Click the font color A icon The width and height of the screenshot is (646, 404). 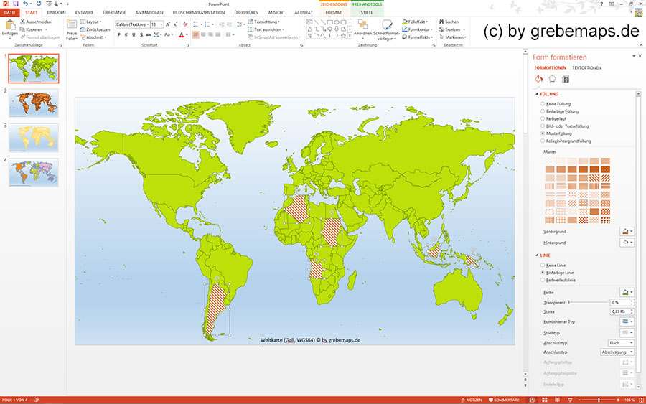coord(182,35)
